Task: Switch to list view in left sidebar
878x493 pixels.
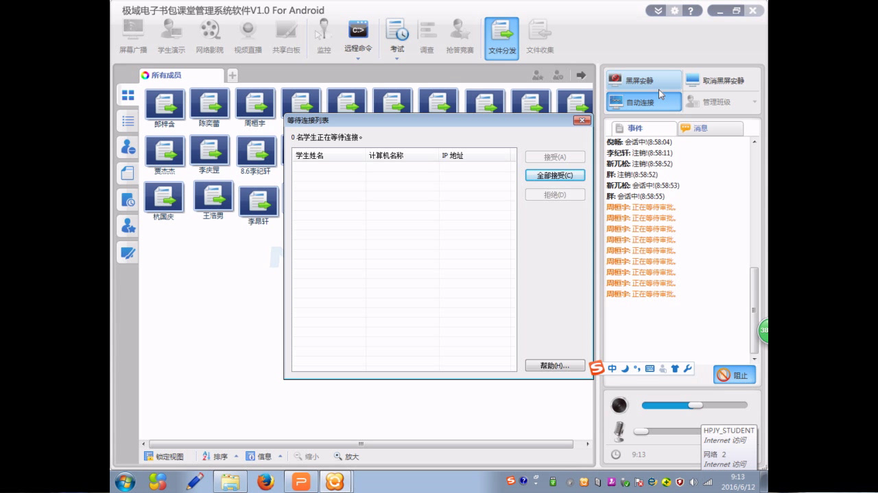Action: pos(128,121)
